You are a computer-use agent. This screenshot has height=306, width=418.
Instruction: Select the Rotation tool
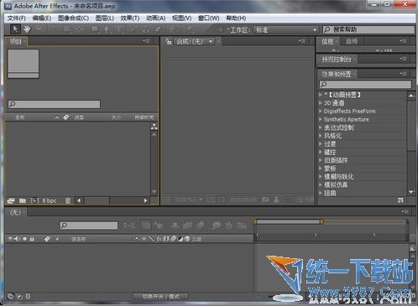[x=54, y=29]
